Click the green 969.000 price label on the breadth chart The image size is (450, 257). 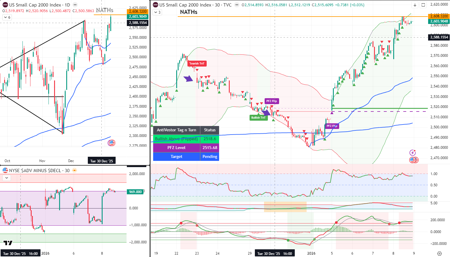(x=135, y=192)
